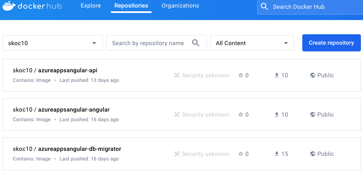Click the Docker Hub whale logo
This screenshot has width=363, height=173.
click(x=9, y=6)
